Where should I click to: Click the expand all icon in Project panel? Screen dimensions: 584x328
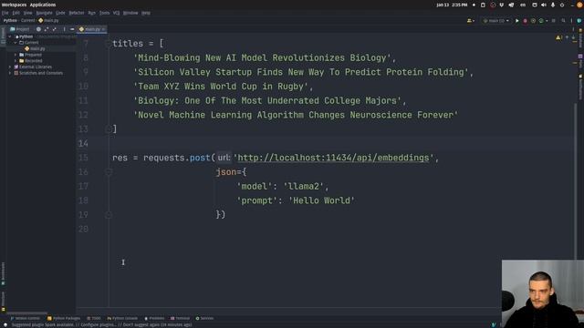click(x=47, y=29)
